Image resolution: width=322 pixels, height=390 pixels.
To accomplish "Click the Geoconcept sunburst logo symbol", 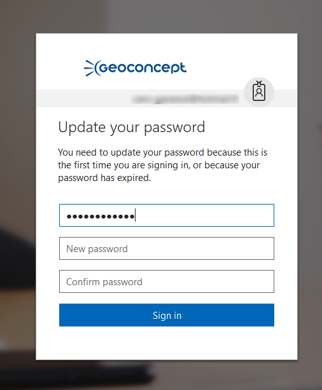I will (92, 68).
